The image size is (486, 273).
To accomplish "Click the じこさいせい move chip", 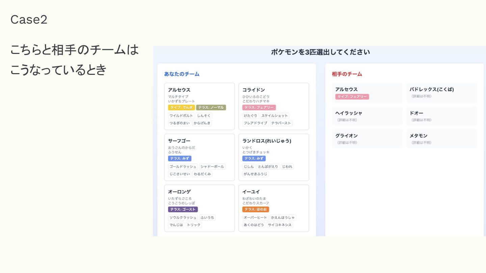I will [x=180, y=174].
